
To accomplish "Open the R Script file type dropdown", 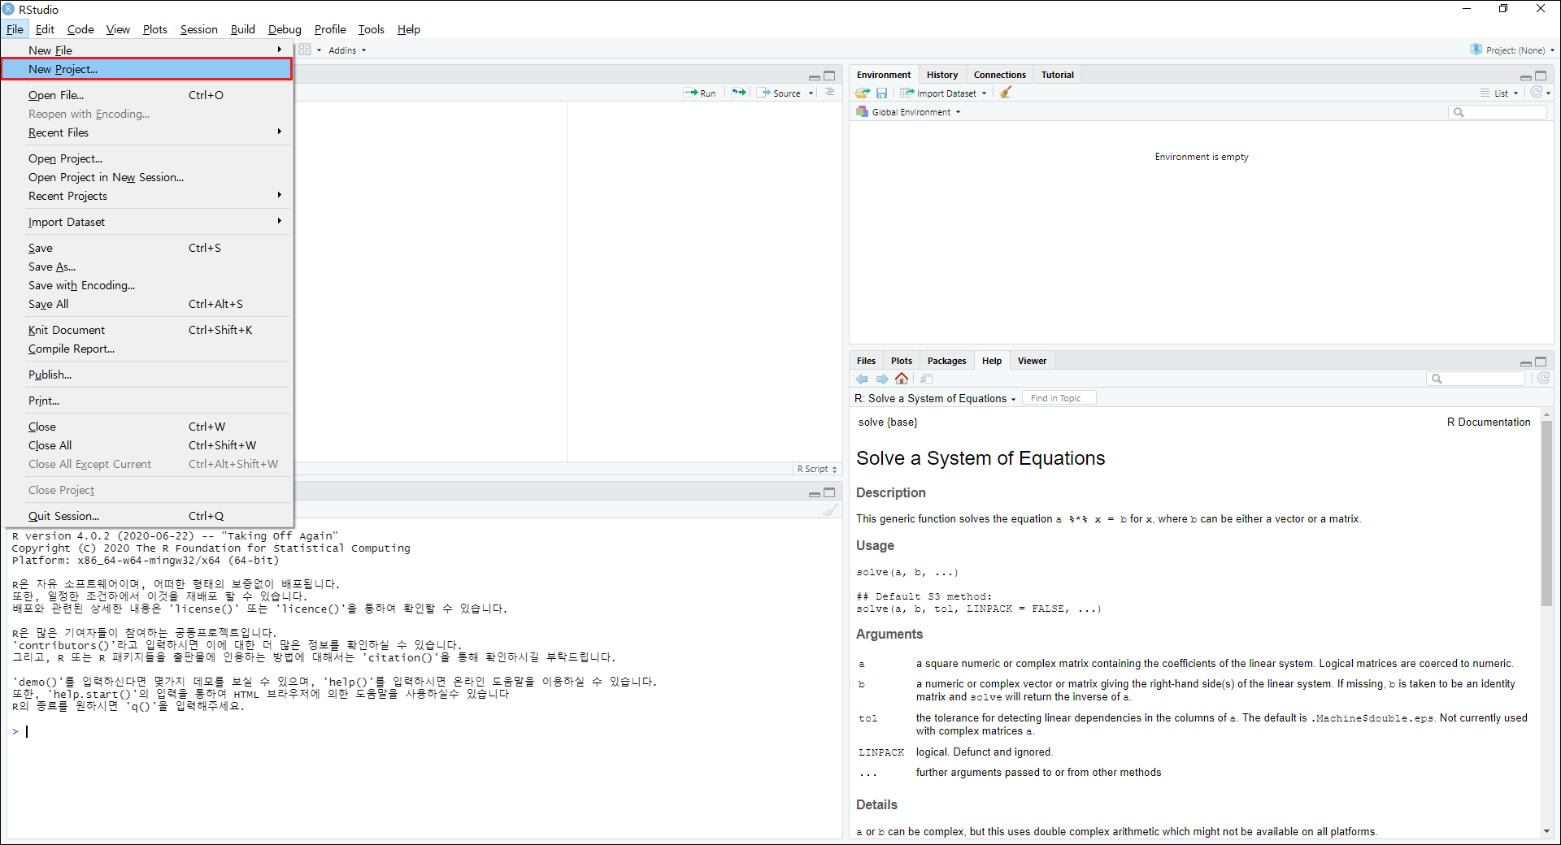I will coord(817,469).
